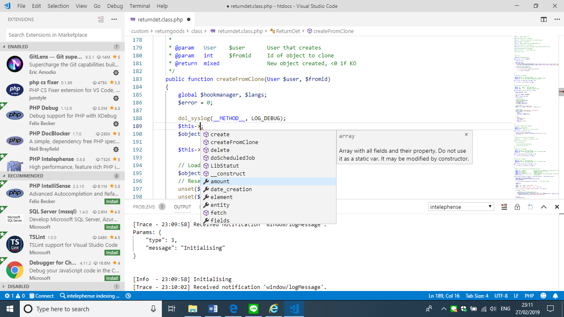Screen dimensions: 564x317
Task: Open the Debug menu
Action: [x=115, y=6]
